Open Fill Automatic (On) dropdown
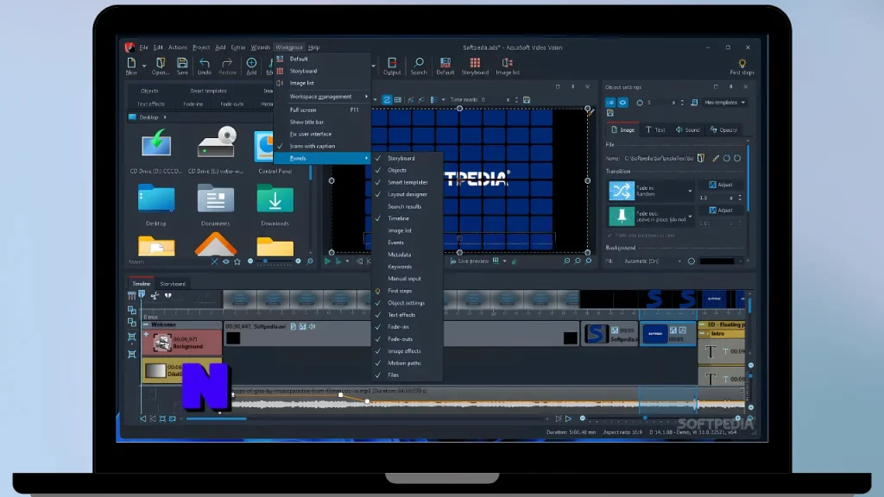 pyautogui.click(x=653, y=261)
